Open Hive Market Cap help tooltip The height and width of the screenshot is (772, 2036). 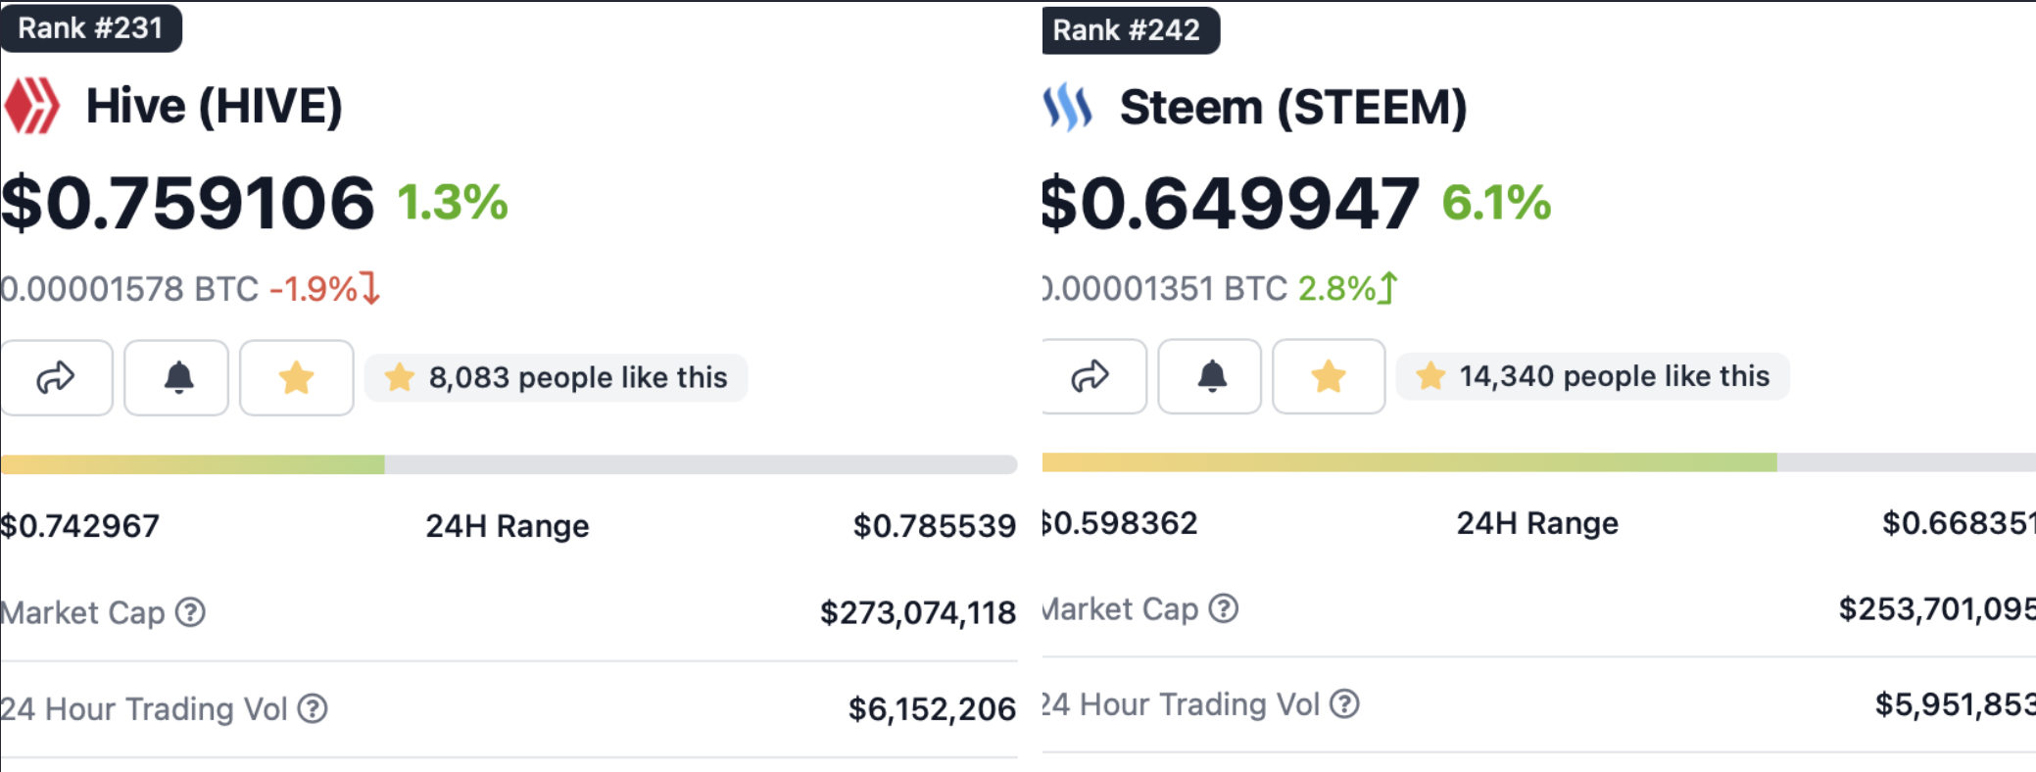pyautogui.click(x=190, y=612)
